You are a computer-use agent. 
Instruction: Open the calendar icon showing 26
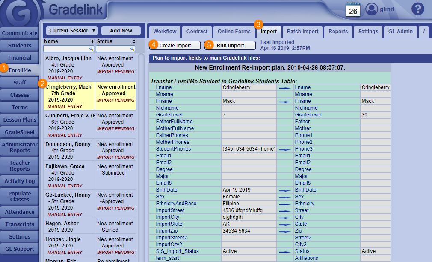click(x=353, y=9)
